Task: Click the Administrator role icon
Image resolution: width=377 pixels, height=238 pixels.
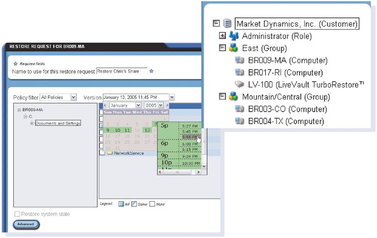Action: (234, 36)
